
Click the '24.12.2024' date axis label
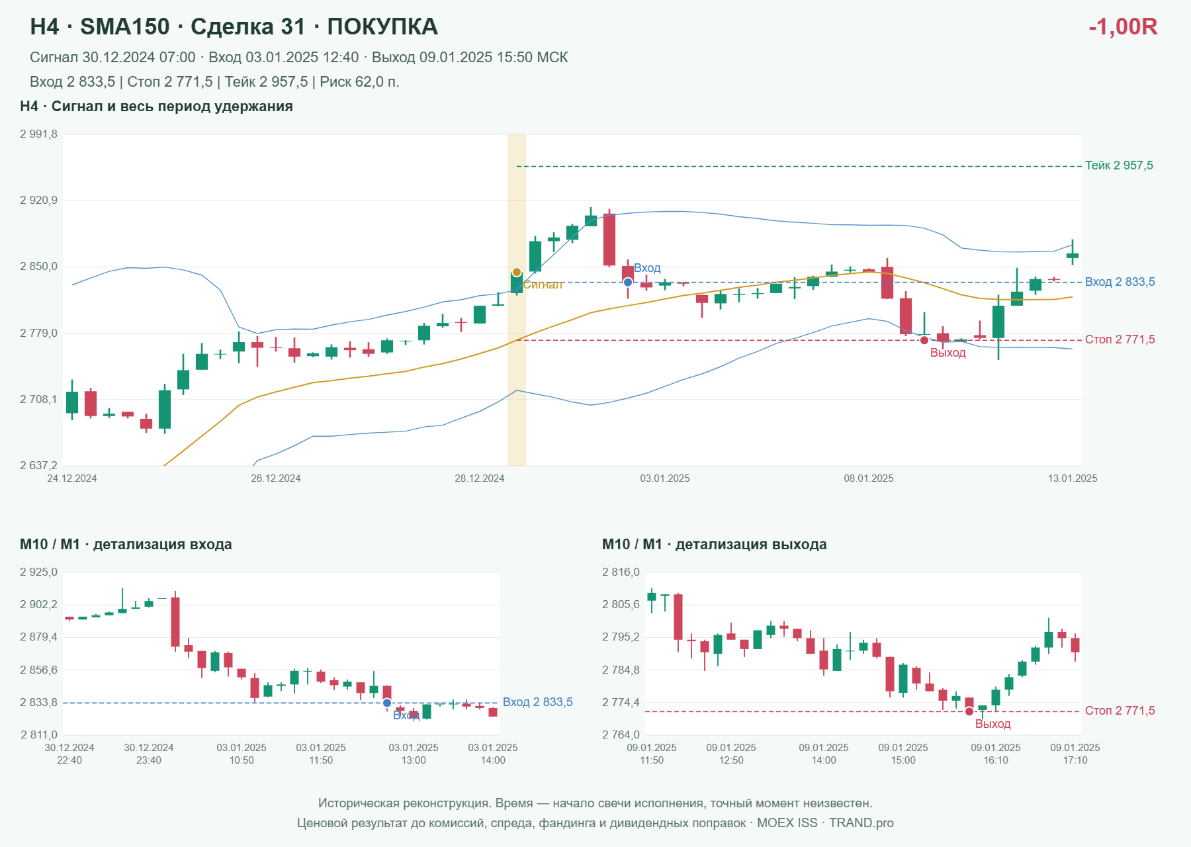pos(72,478)
